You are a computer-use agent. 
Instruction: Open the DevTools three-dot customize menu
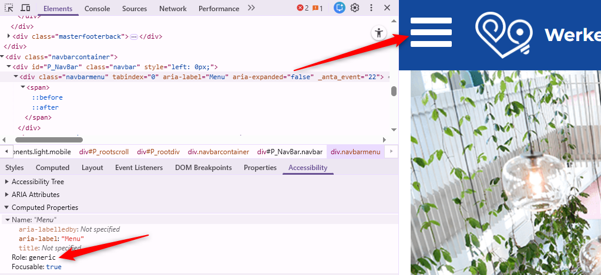pos(371,8)
